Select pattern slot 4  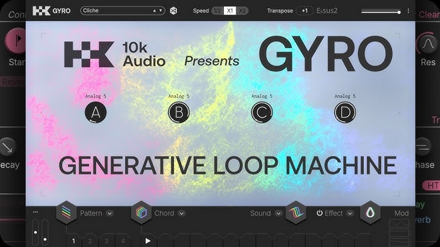tap(123, 241)
